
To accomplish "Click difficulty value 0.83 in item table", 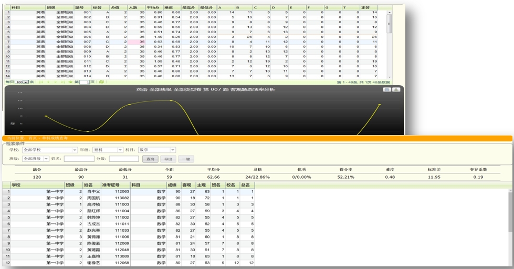I will [x=176, y=47].
